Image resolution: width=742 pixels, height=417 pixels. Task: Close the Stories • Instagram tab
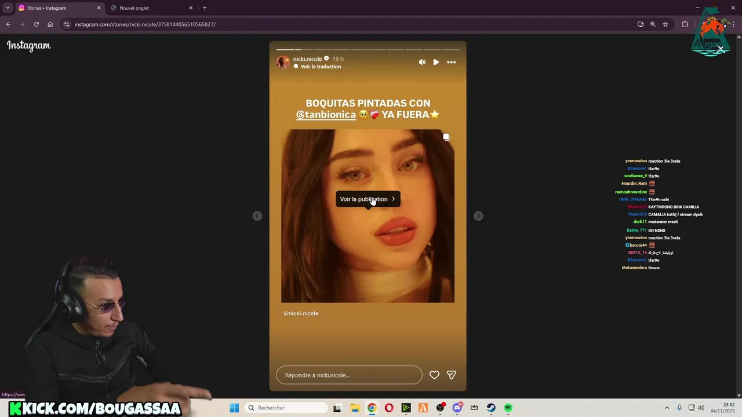pos(99,8)
